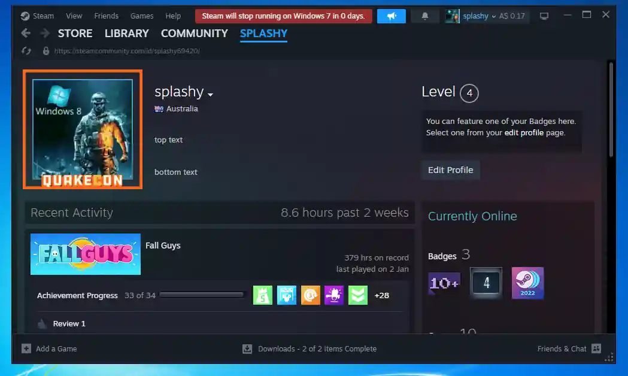Click the first green Fall Guys achievement icon

click(x=262, y=295)
